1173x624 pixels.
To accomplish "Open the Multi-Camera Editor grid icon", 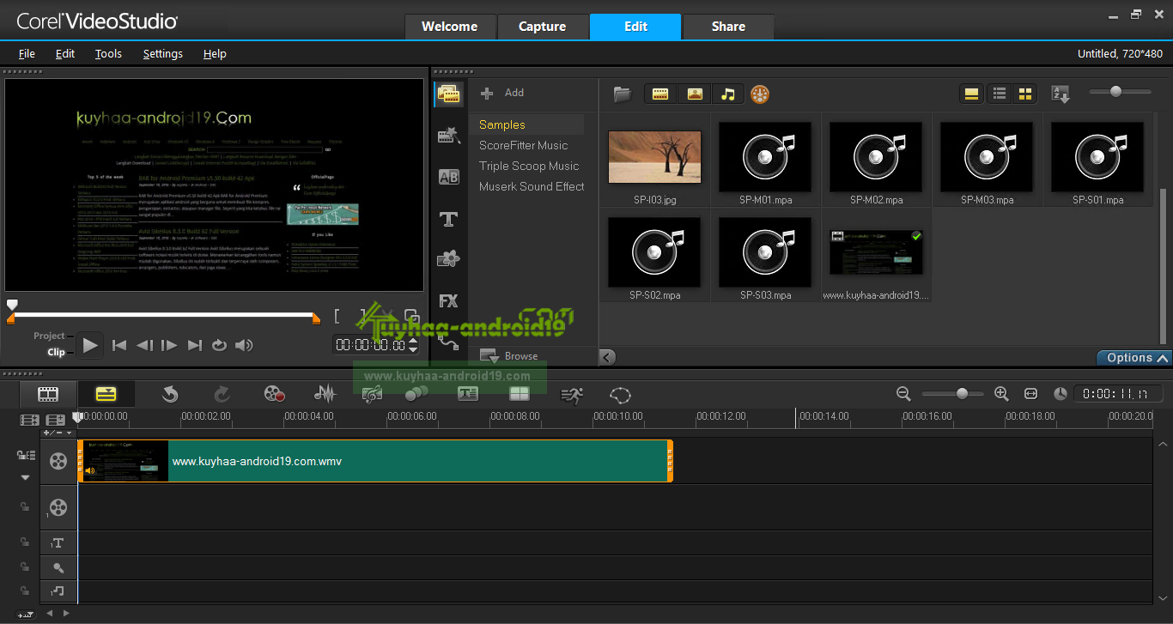I will tap(520, 394).
